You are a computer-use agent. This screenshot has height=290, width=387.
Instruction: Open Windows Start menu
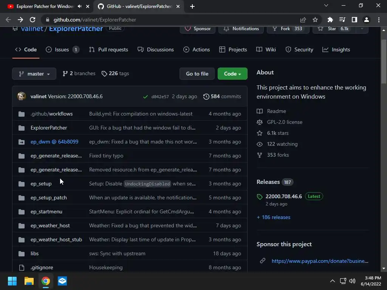tap(12, 281)
